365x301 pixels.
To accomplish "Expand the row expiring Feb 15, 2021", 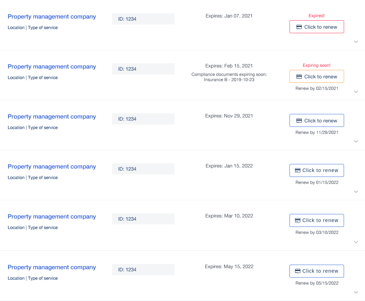I will click(x=356, y=92).
